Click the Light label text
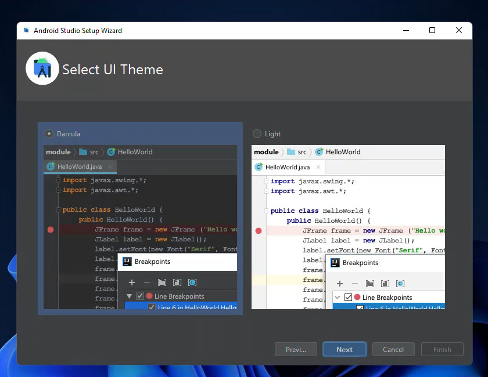The height and width of the screenshot is (377, 488). pos(272,134)
